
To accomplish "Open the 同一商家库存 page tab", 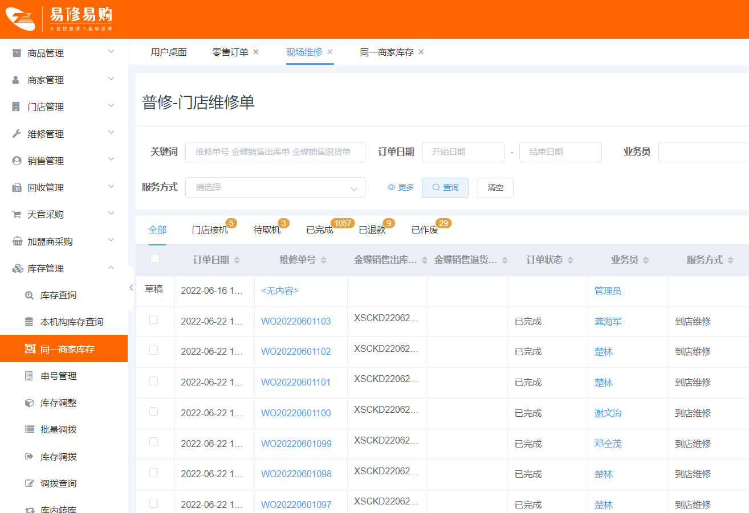I will tap(386, 52).
